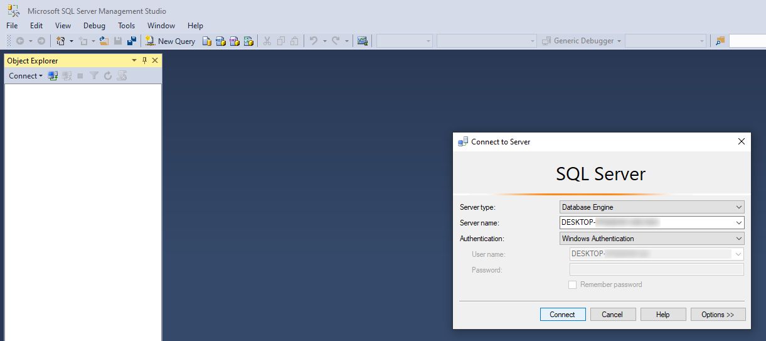Check the Remember password checkbox
Viewport: 766px width, 341px height.
[572, 284]
